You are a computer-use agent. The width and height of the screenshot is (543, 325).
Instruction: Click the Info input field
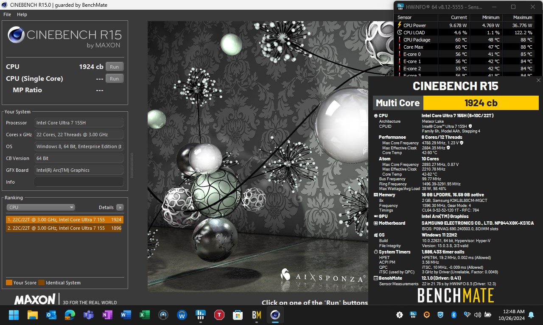coord(79,182)
